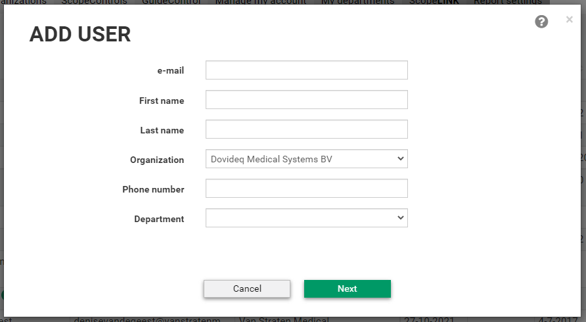
Task: Click the e-mail field label
Action: coord(170,70)
